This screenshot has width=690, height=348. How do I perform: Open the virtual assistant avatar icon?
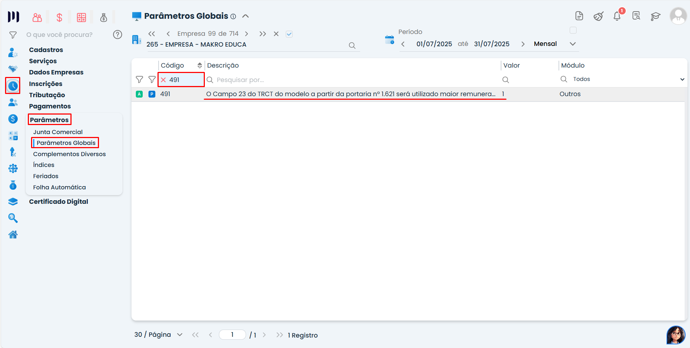tap(676, 335)
